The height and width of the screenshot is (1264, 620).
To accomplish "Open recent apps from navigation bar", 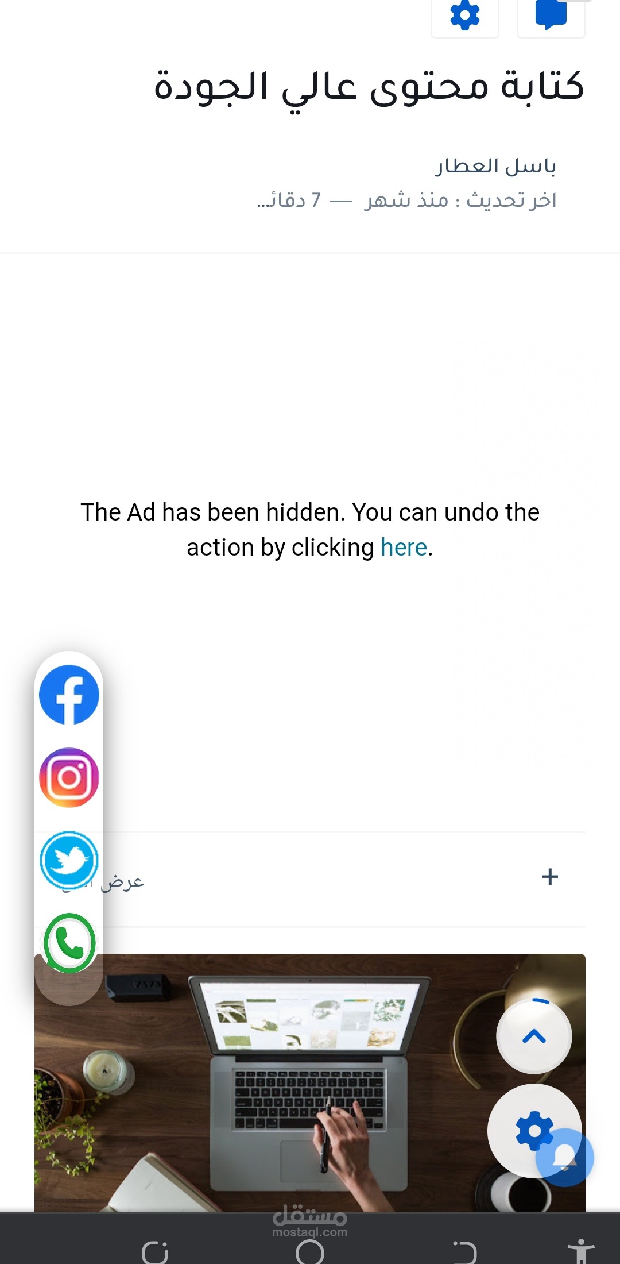I will pos(155,1253).
